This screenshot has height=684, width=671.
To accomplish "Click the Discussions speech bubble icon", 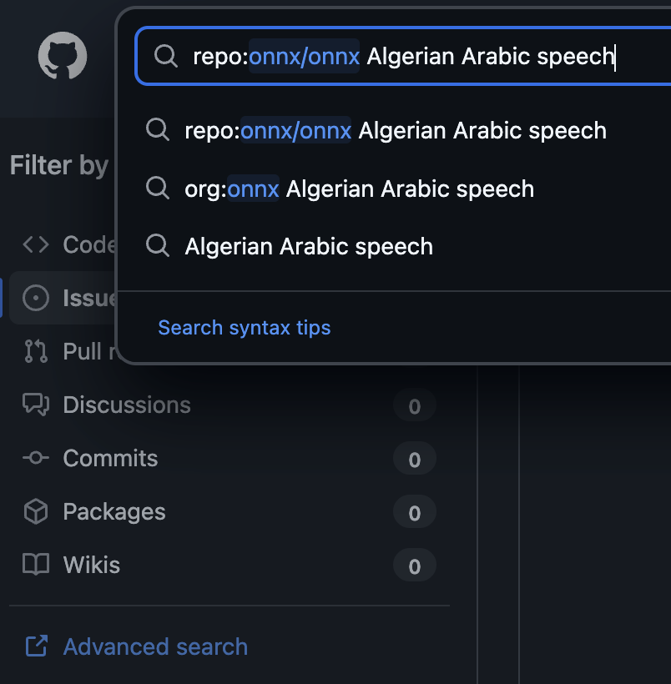I will tap(36, 405).
